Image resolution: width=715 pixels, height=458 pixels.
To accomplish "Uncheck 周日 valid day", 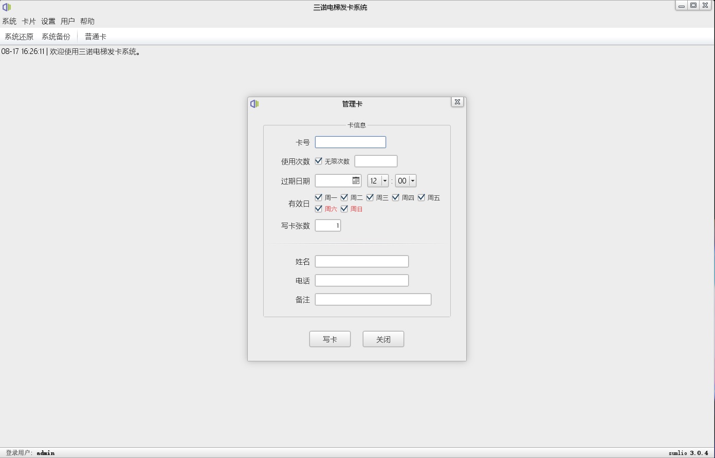I will (344, 209).
